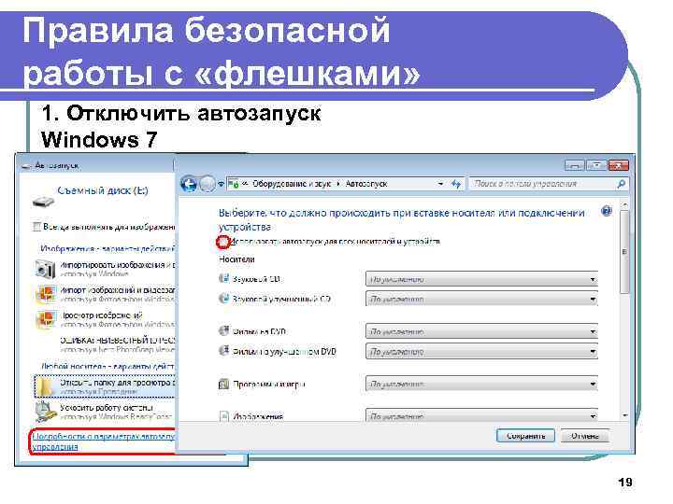This screenshot has width=673, height=504.
Task: Select 'Ускорить работу системы' ReadyBoost option
Action: coord(105,412)
